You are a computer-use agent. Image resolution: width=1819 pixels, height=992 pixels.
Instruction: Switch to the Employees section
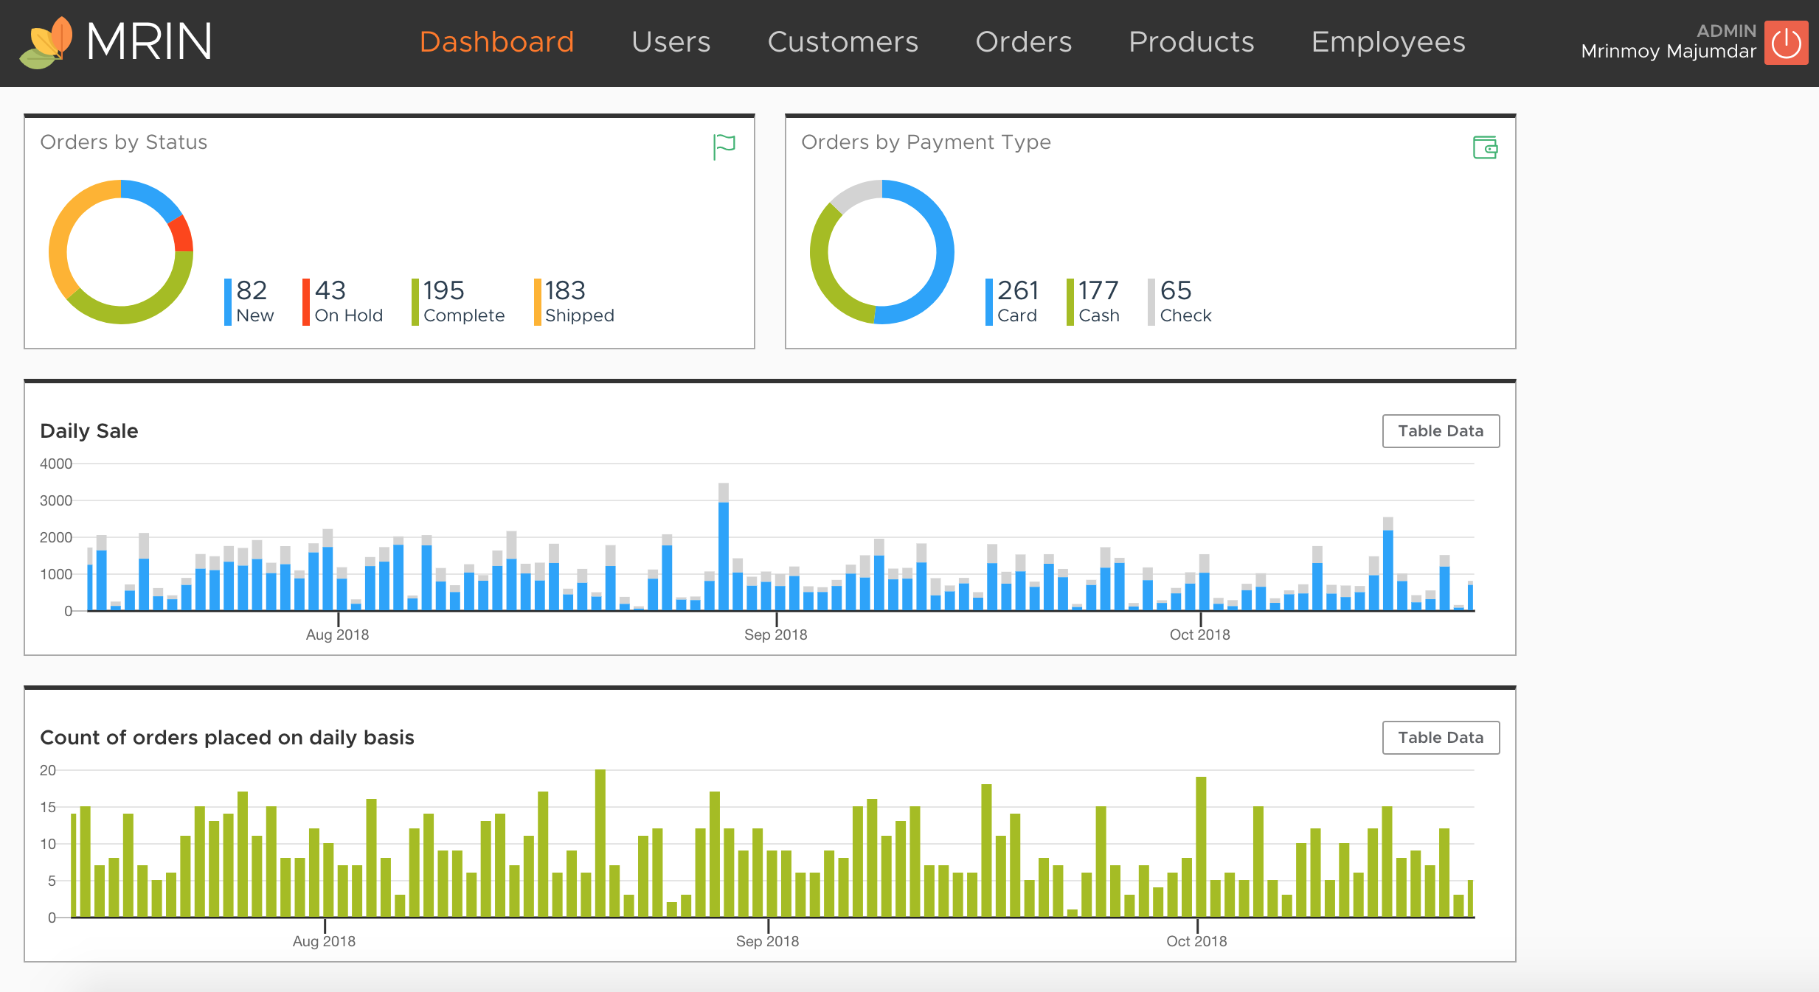coord(1388,42)
